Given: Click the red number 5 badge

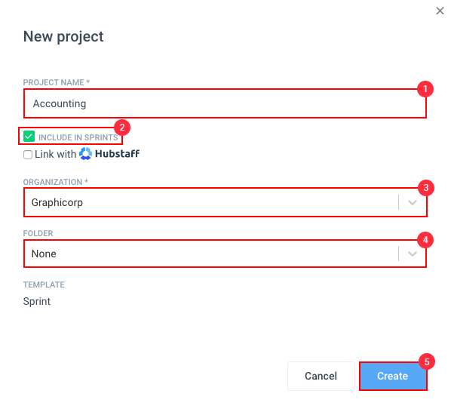Looking at the screenshot, I should pyautogui.click(x=427, y=361).
